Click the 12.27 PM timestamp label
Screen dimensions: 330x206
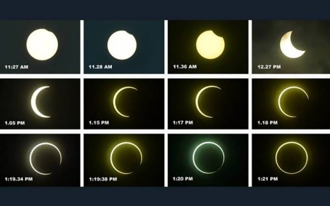coord(269,67)
